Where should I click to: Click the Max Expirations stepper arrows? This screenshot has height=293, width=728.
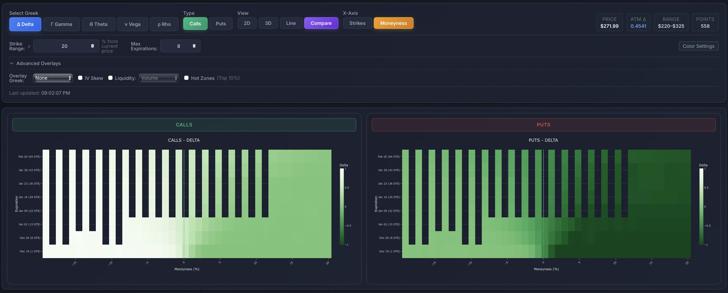194,46
